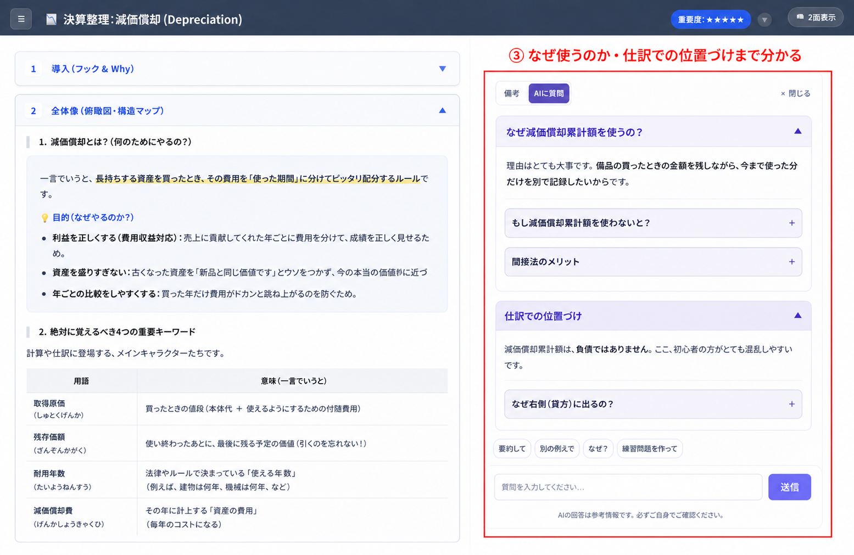Click the 要約して suggestion chip

(x=512, y=449)
